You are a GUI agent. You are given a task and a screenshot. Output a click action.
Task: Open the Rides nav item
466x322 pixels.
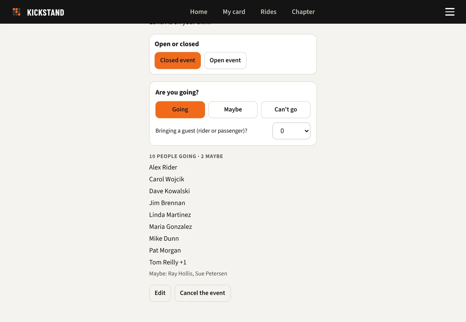click(x=269, y=12)
